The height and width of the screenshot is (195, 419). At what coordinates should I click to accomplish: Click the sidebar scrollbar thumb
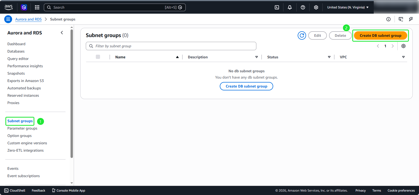pos(72,94)
